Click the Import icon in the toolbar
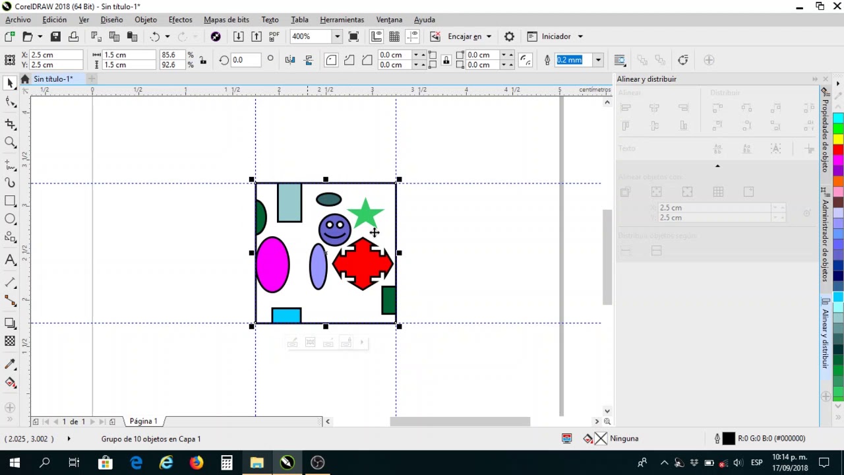This screenshot has height=475, width=844. (239, 36)
